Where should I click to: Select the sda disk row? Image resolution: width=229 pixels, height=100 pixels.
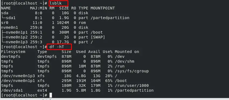[45, 13]
